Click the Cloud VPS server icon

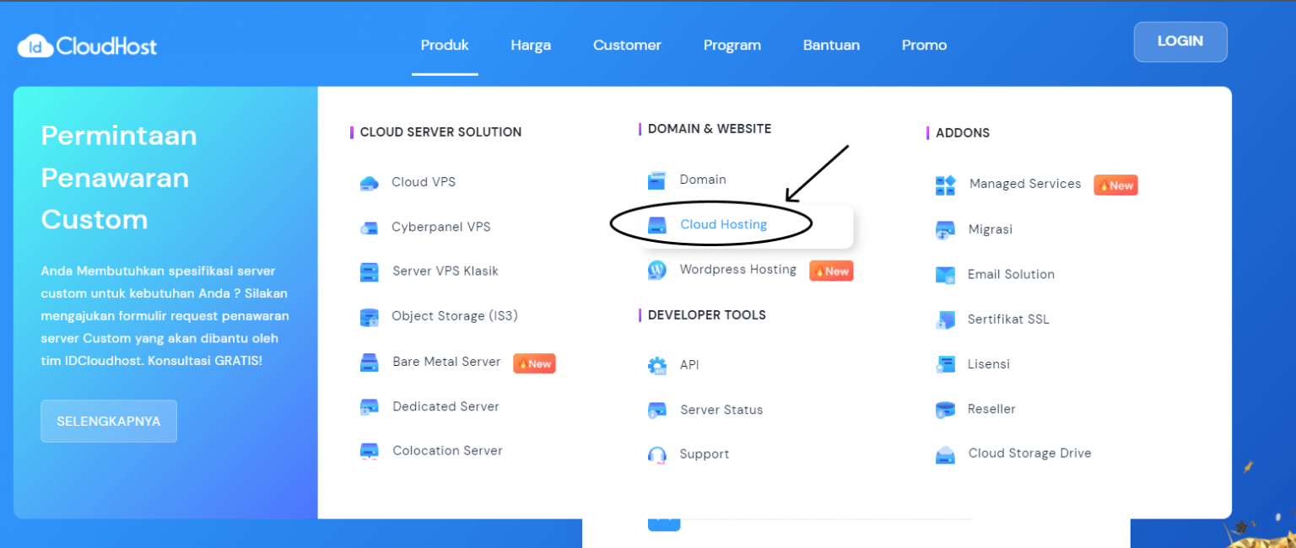point(369,182)
